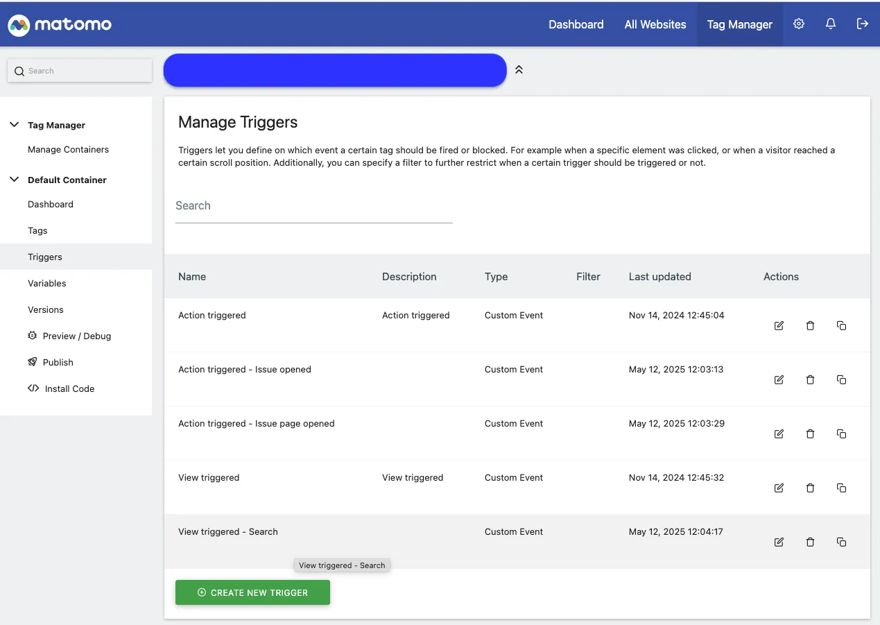Click the blue site selector bar

pyautogui.click(x=335, y=70)
